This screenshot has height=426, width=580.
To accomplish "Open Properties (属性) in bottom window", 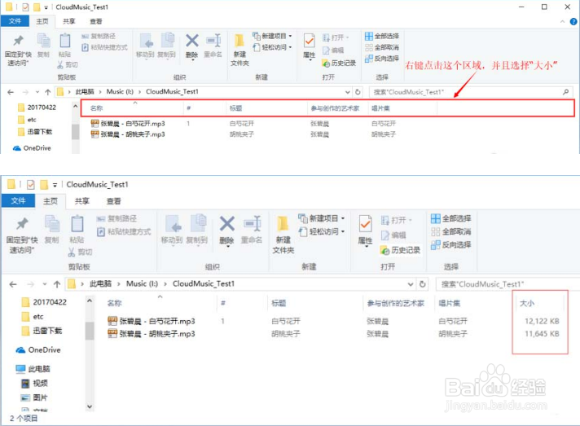I will coord(365,231).
